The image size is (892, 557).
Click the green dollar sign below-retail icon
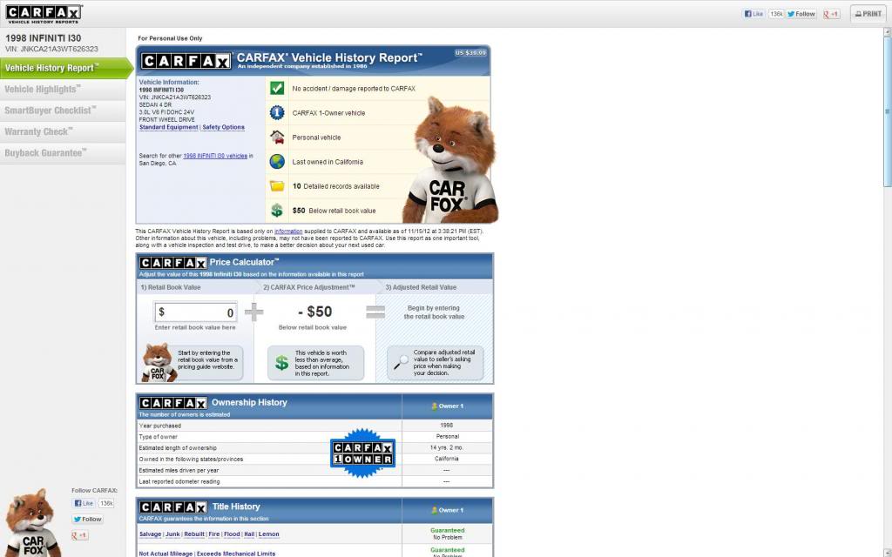point(277,211)
